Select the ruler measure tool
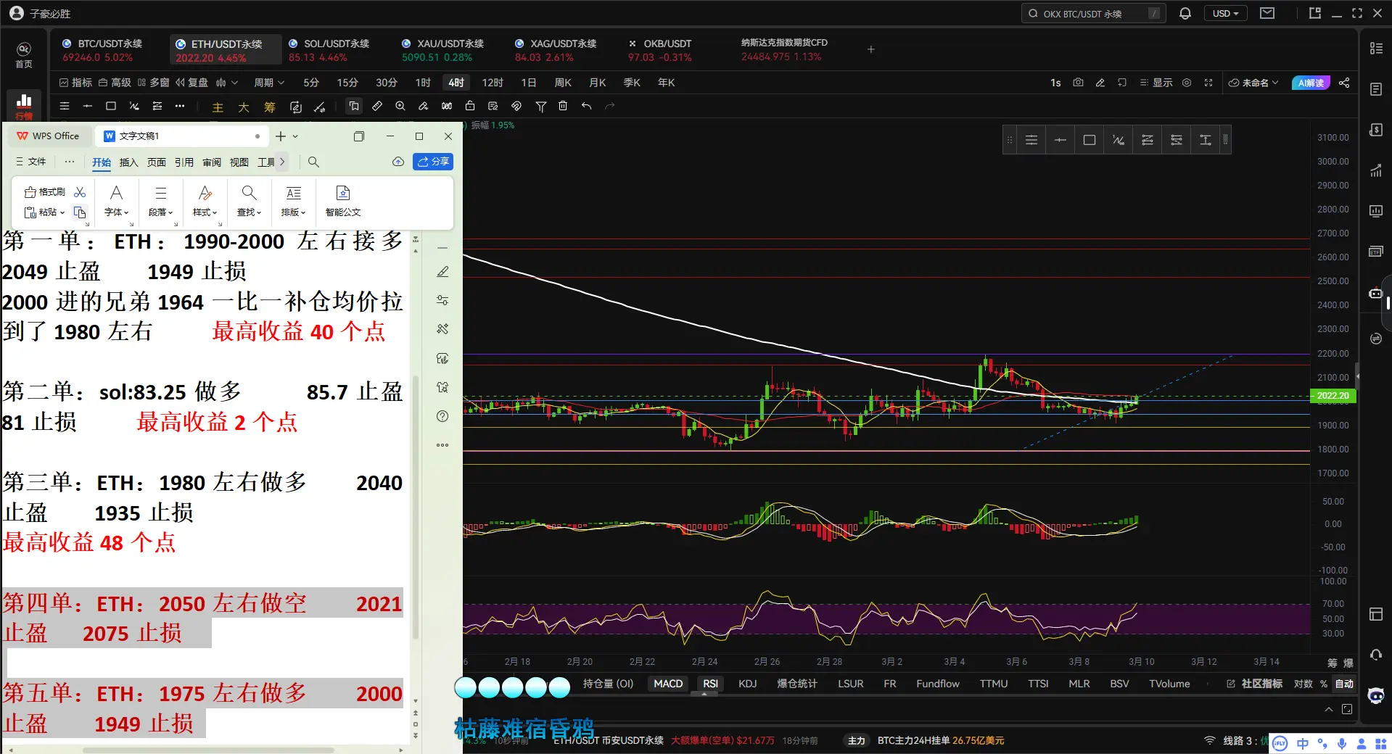This screenshot has height=754, width=1392. tap(377, 106)
